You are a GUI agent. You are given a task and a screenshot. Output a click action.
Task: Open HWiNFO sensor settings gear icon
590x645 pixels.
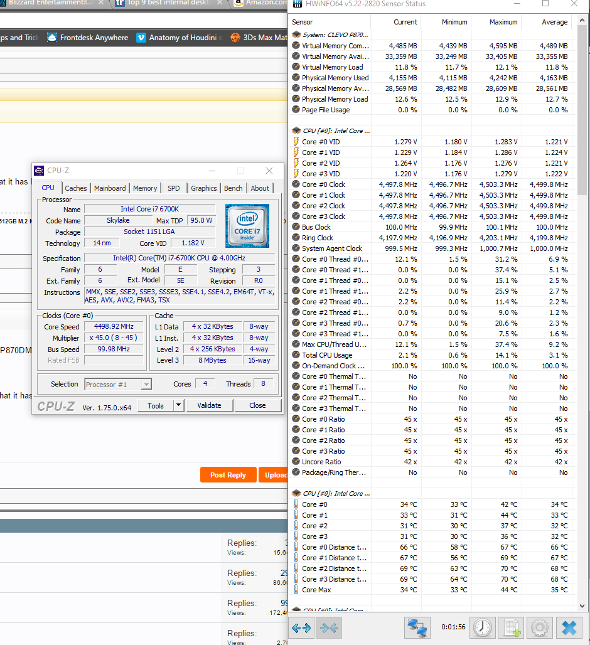point(540,628)
